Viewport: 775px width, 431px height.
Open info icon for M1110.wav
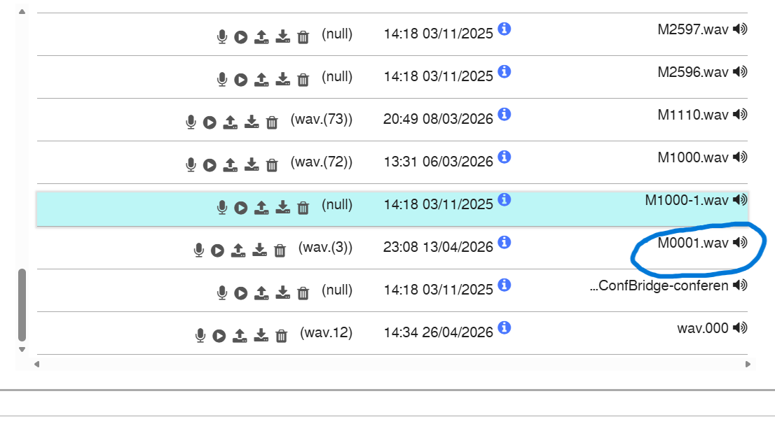pyautogui.click(x=504, y=115)
